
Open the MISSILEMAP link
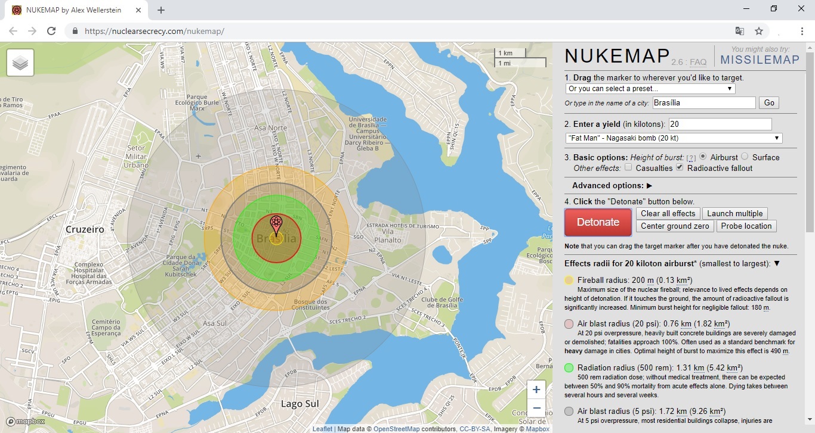pyautogui.click(x=760, y=60)
